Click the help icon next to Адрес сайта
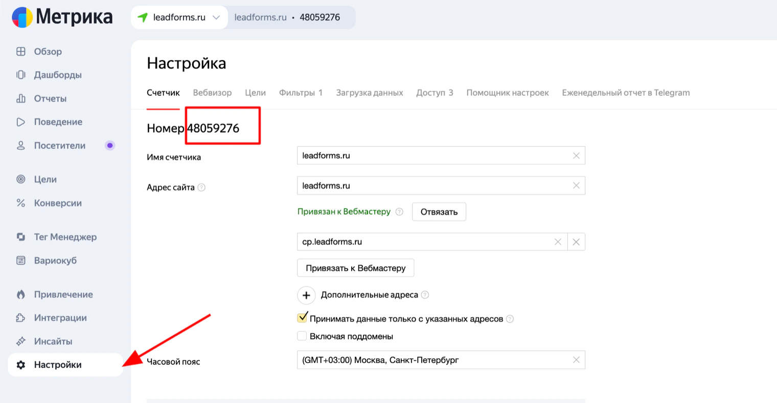 point(201,187)
